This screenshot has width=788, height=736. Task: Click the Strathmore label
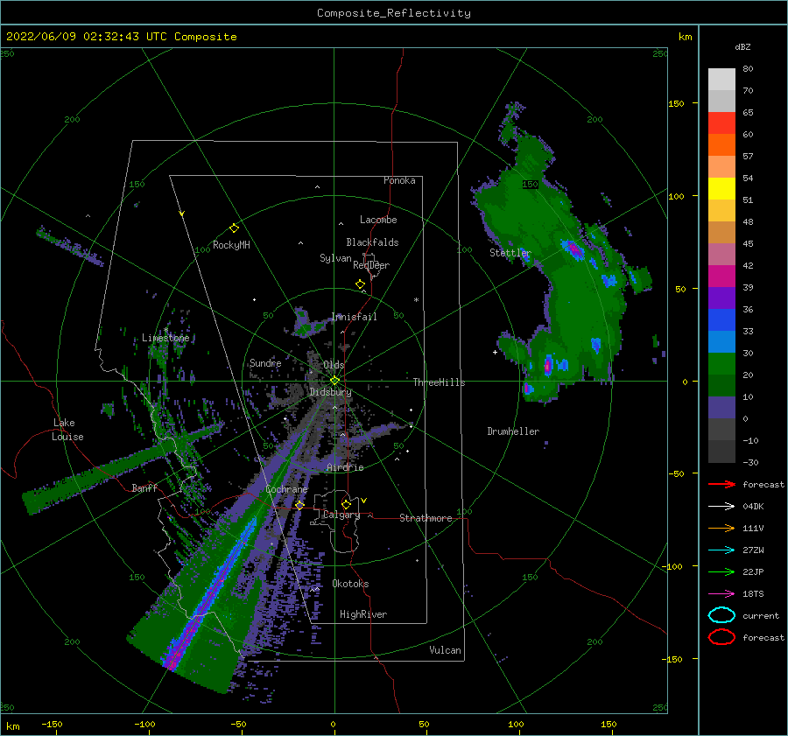[426, 518]
